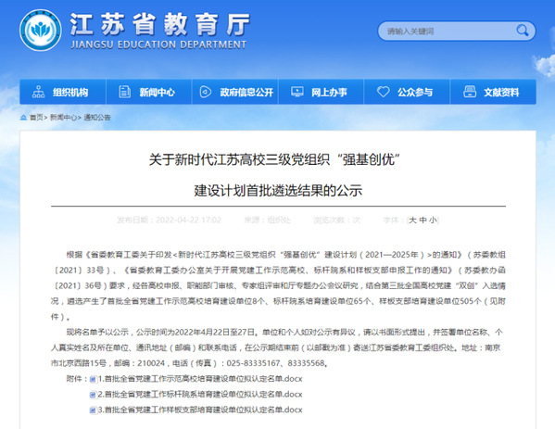Screen dimensions: 555x429
Task: Open the 组织机构 menu item
Action: pyautogui.click(x=63, y=92)
